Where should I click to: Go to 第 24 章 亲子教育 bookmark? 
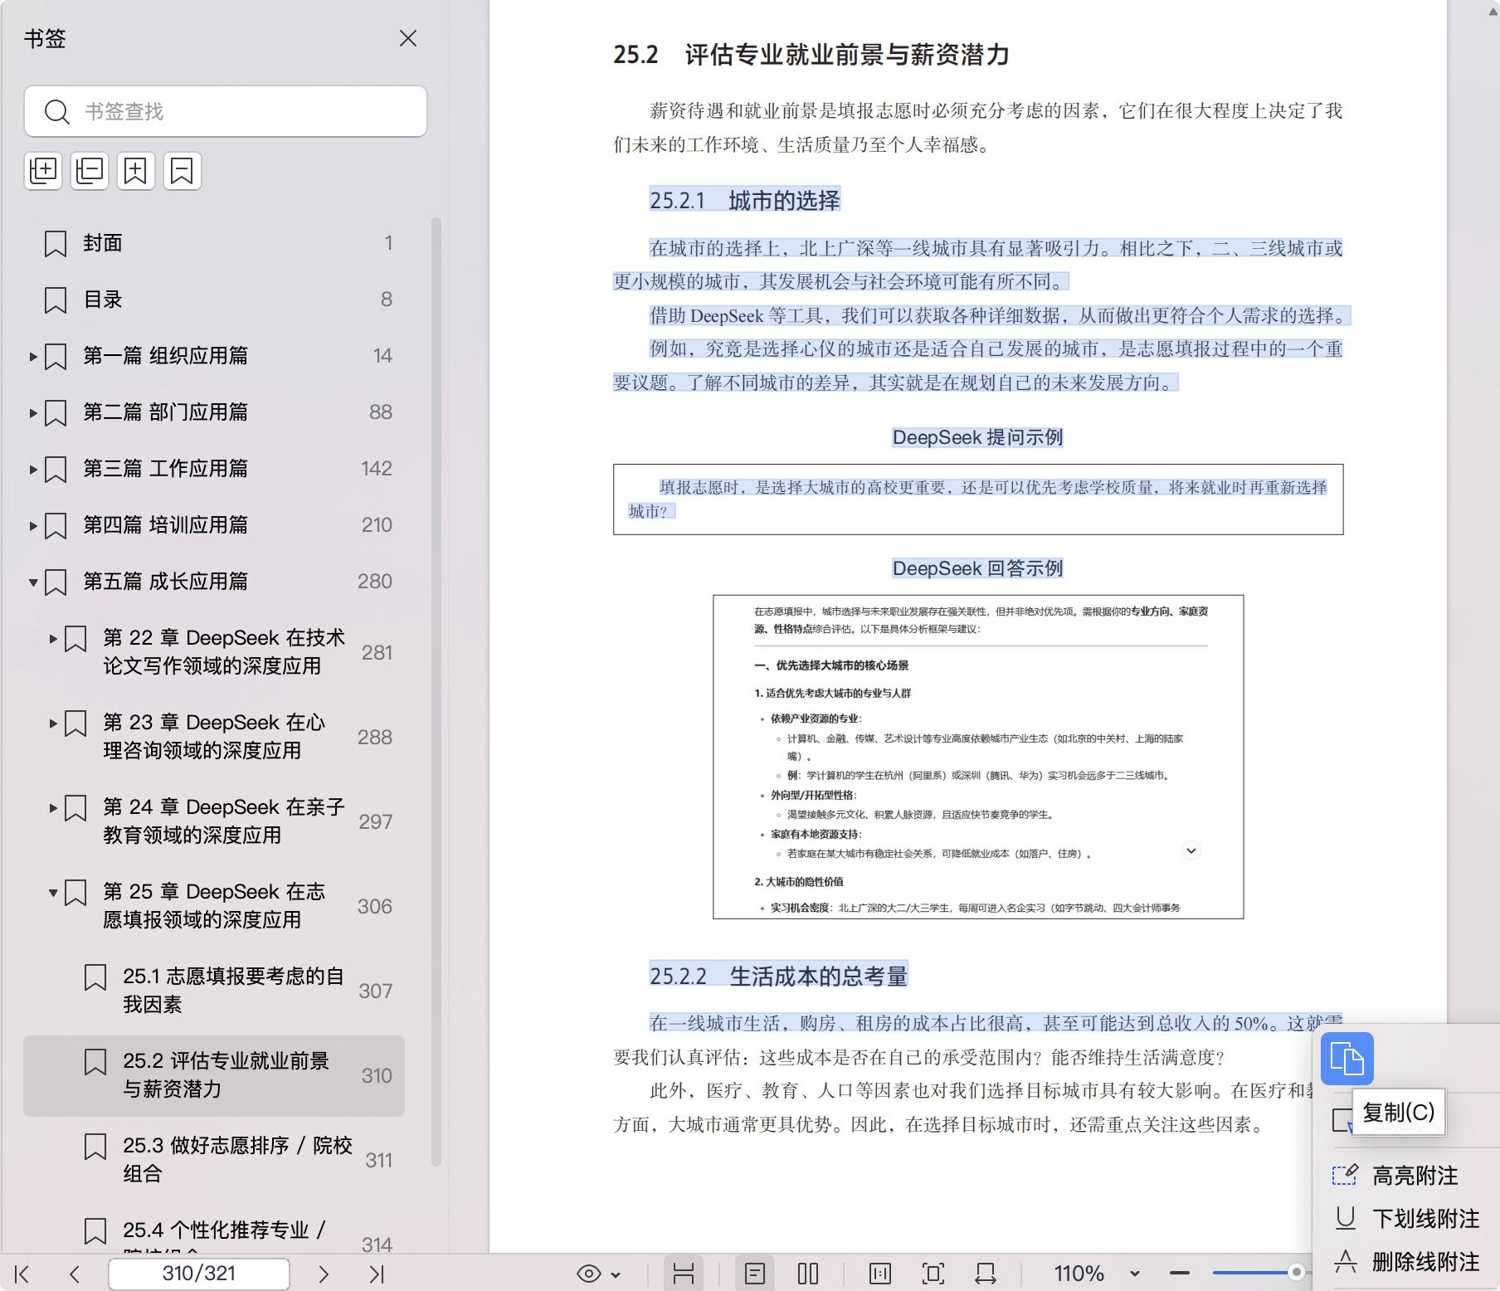[x=224, y=821]
